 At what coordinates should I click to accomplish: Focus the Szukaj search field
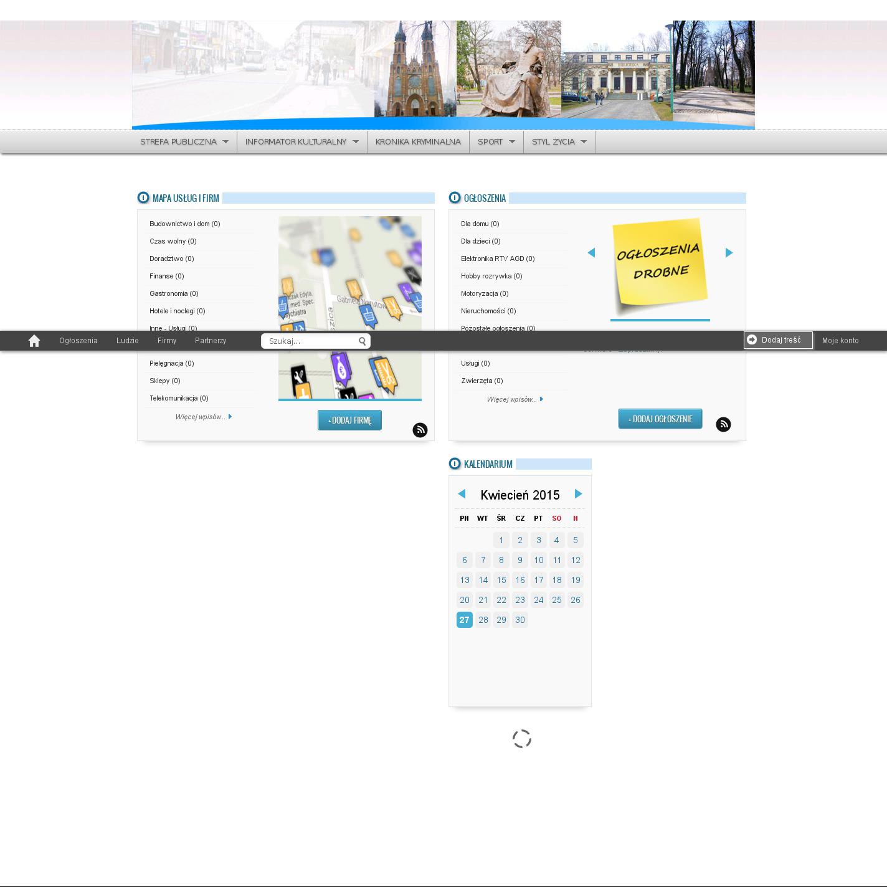(x=310, y=341)
